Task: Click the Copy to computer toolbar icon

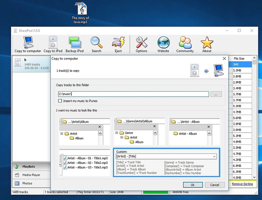Action: (x=28, y=44)
